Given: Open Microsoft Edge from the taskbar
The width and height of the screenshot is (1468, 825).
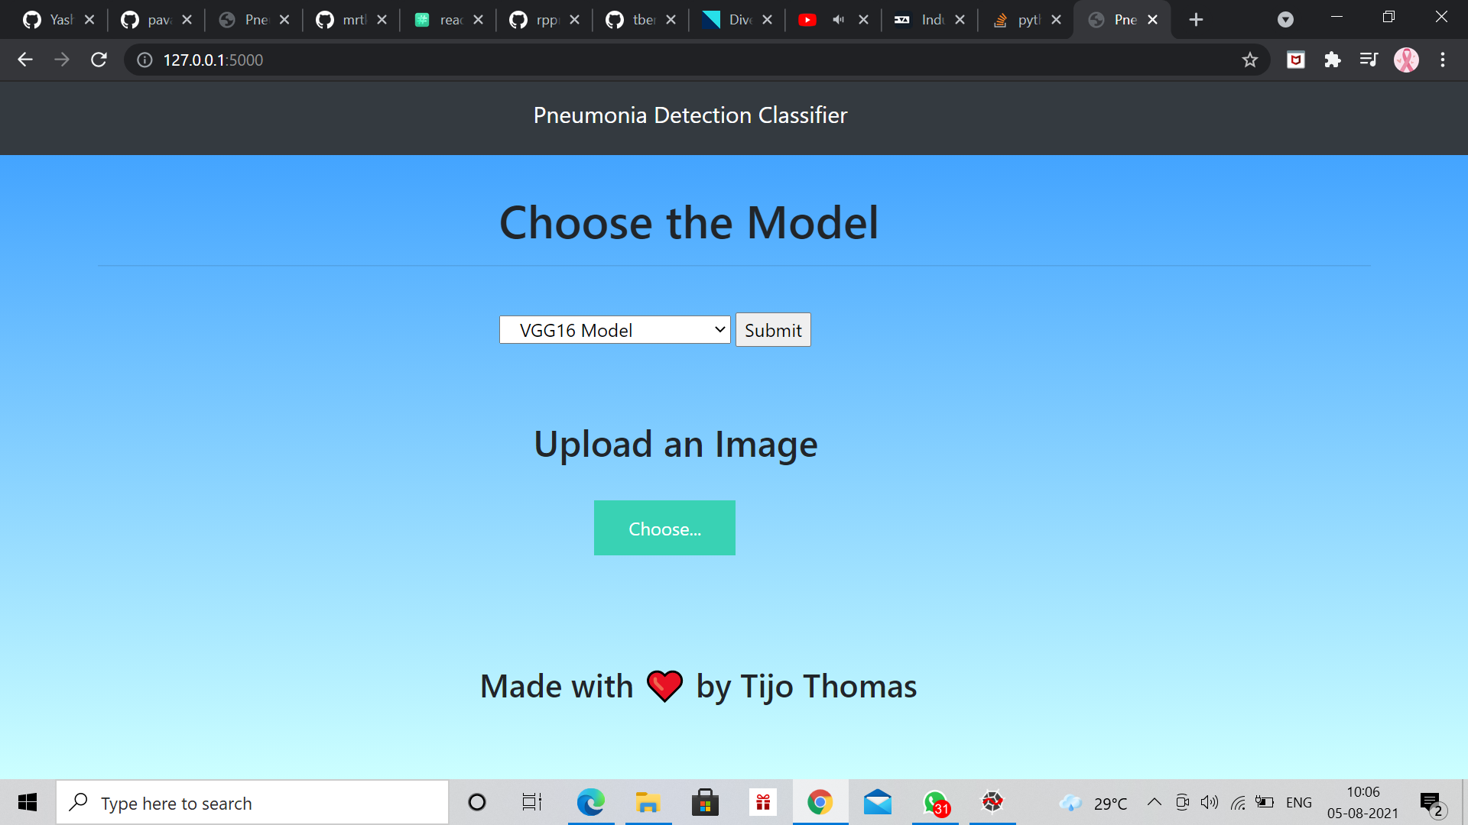Looking at the screenshot, I should coord(590,802).
